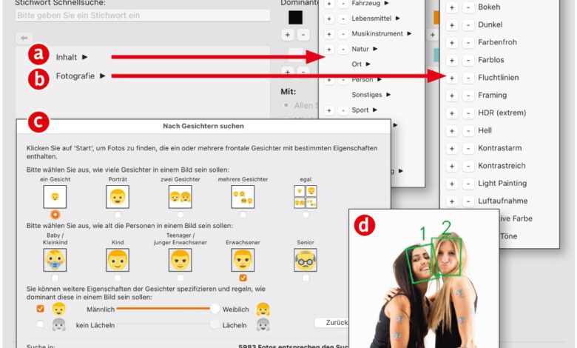Add Natur with its plus button
This screenshot has height=348, width=577.
click(x=329, y=49)
